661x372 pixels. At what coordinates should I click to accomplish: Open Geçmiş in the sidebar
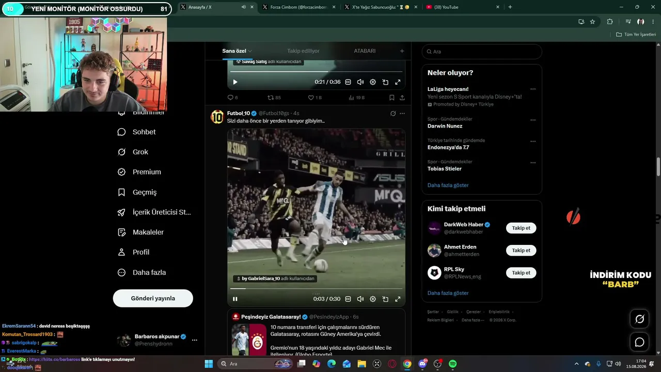tap(137, 192)
